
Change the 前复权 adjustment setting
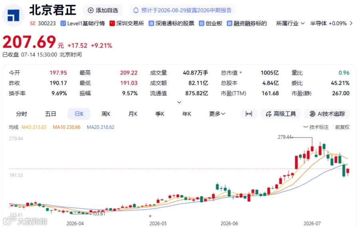coord(342,127)
